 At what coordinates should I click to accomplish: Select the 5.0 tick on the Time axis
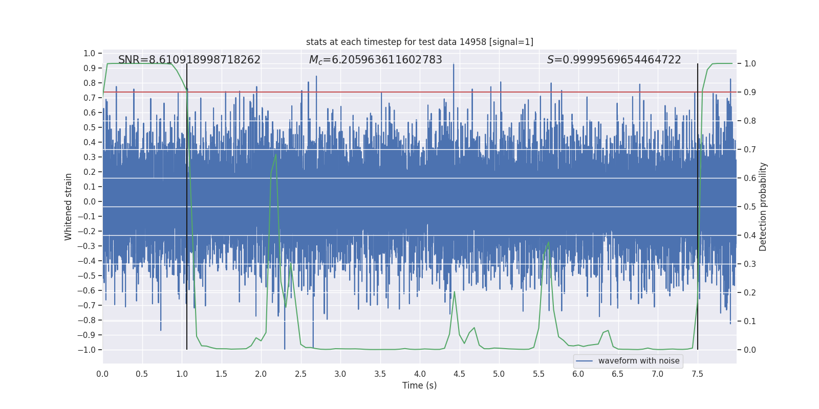[x=499, y=374]
